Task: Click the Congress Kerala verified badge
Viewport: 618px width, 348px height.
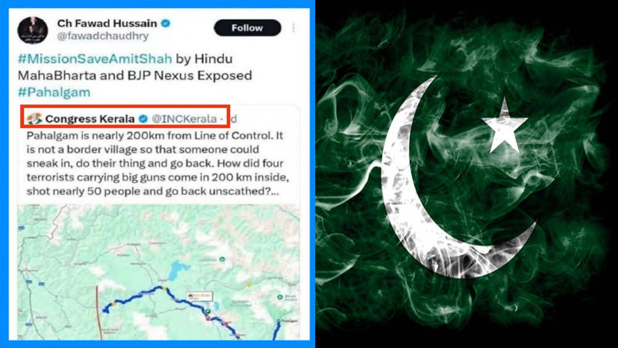Action: pyautogui.click(x=143, y=119)
